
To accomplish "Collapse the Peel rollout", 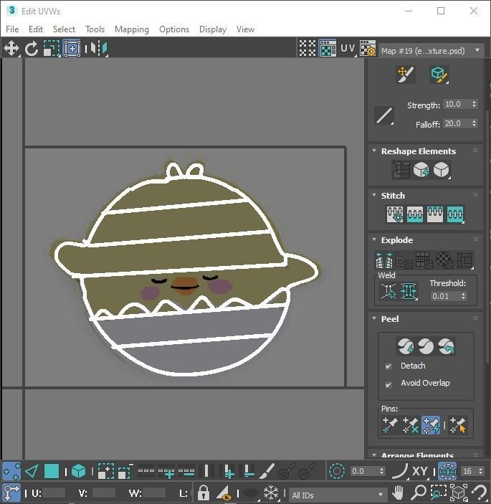I will (374, 318).
